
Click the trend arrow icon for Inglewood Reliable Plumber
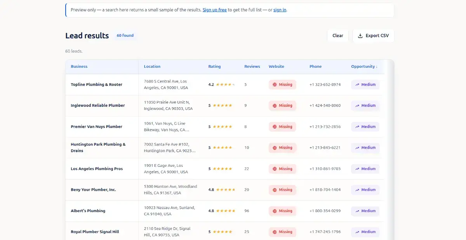click(x=357, y=106)
